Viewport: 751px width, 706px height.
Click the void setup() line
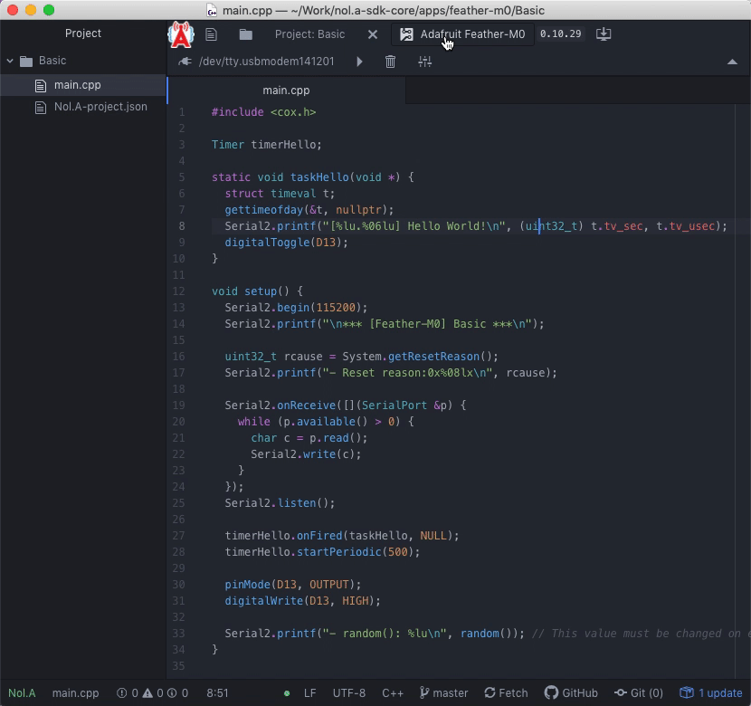coord(257,291)
